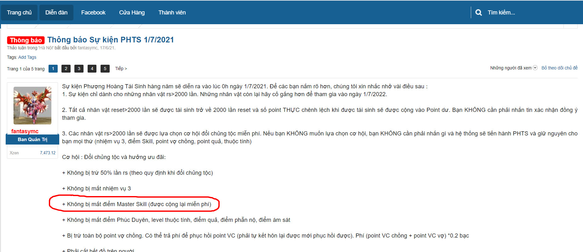Image resolution: width=583 pixels, height=252 pixels.
Task: Open the fantasymc username profile link
Action: tap(25, 131)
